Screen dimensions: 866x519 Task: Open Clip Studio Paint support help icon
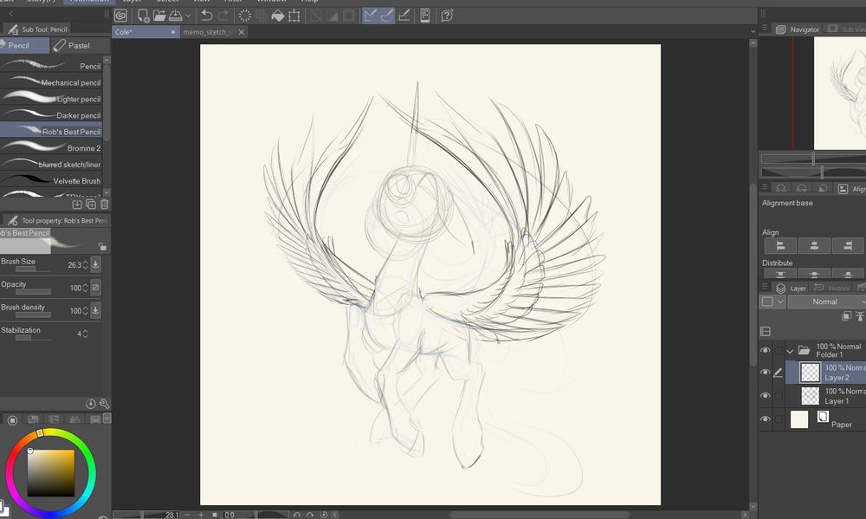(x=447, y=16)
